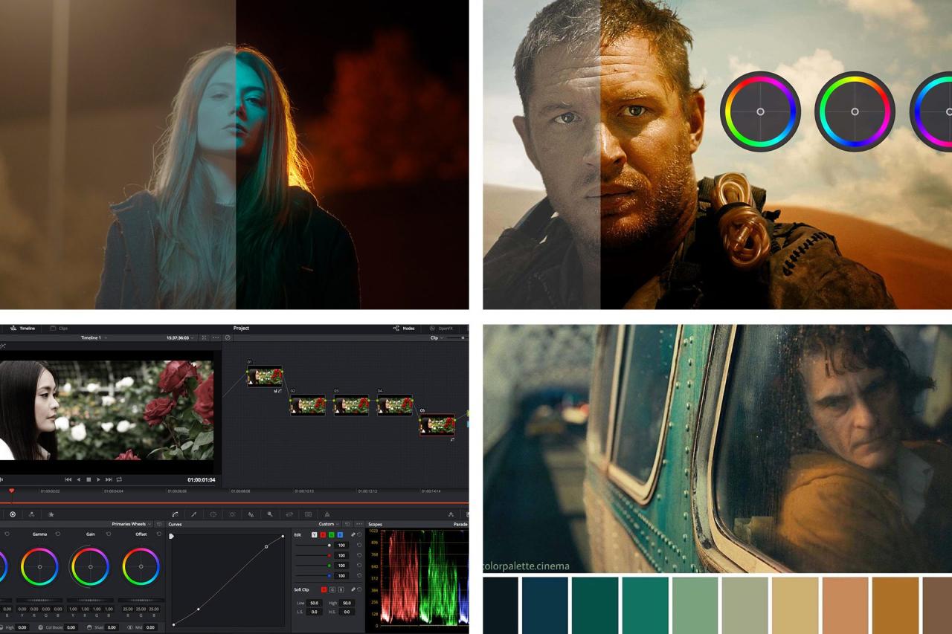
Task: Switch to the Timeline tab
Action: [x=28, y=329]
